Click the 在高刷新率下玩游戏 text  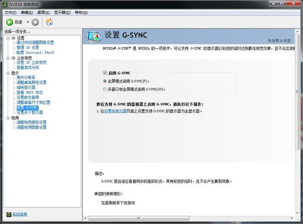[118, 203]
